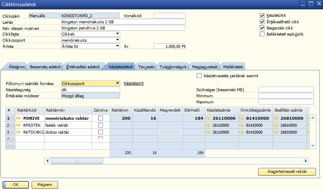Select Készletadatok tab
323x190 pixels.
[x=121, y=67]
